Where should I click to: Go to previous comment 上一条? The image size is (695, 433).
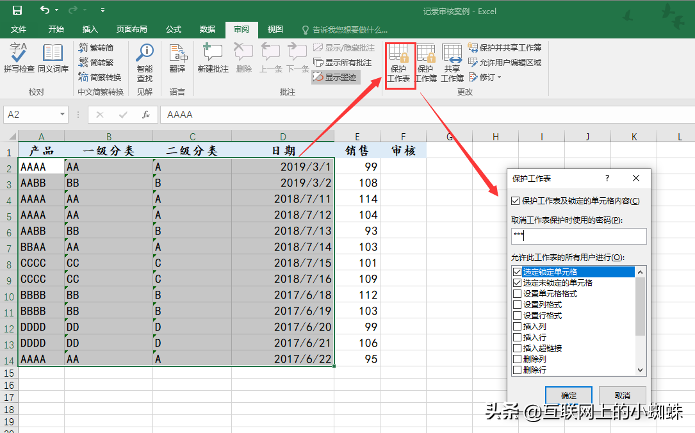click(x=270, y=58)
